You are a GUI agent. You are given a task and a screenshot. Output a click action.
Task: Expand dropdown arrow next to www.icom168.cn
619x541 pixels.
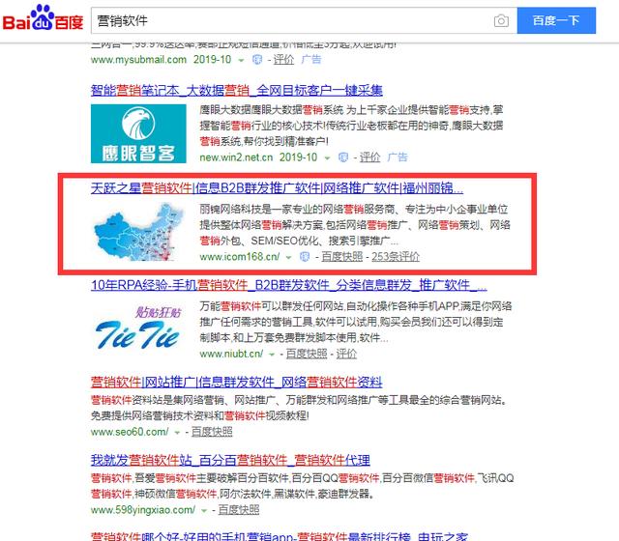point(288,258)
